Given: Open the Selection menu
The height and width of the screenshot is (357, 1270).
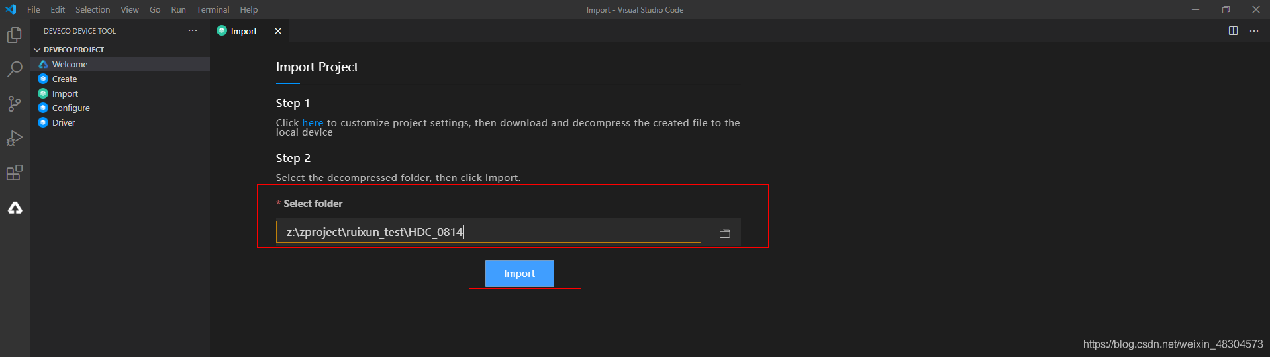Looking at the screenshot, I should pyautogui.click(x=93, y=9).
